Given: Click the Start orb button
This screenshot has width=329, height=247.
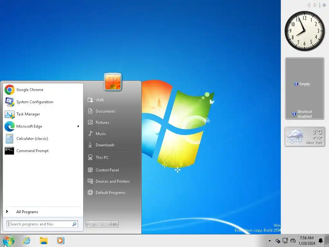Looking at the screenshot, I should tap(9, 241).
